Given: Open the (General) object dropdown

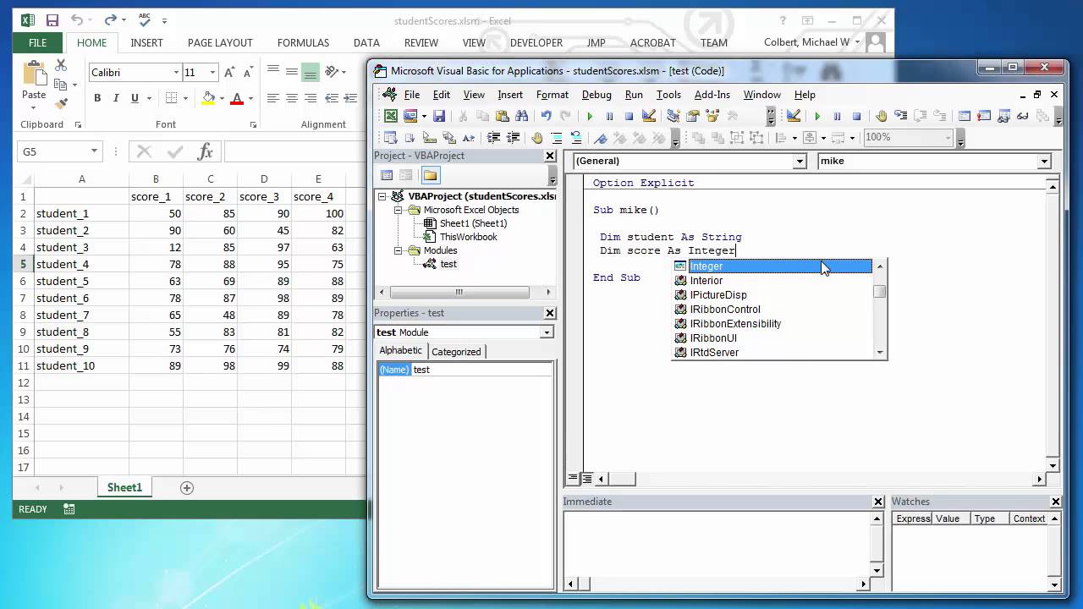Looking at the screenshot, I should (x=800, y=161).
